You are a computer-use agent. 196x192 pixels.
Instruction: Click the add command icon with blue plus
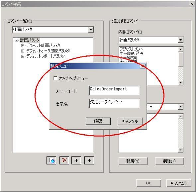tap(51, 160)
